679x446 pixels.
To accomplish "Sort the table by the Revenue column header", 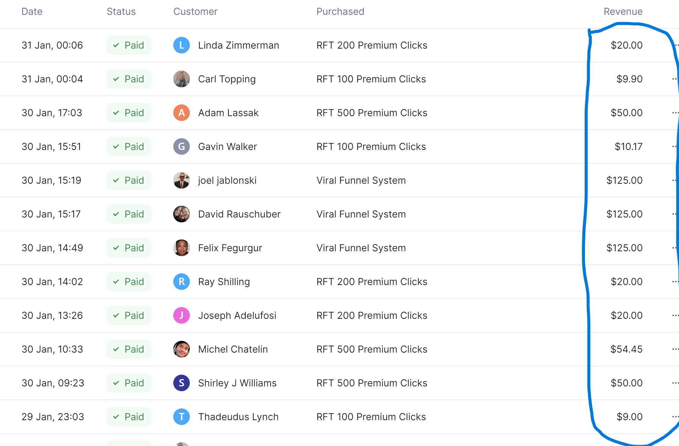I will tap(623, 11).
